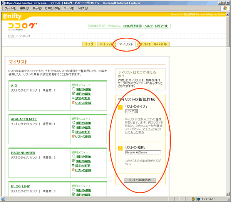Click the edit-items pencil icon for AD& AFFILIATE
The image size is (231, 202).
coord(73,127)
